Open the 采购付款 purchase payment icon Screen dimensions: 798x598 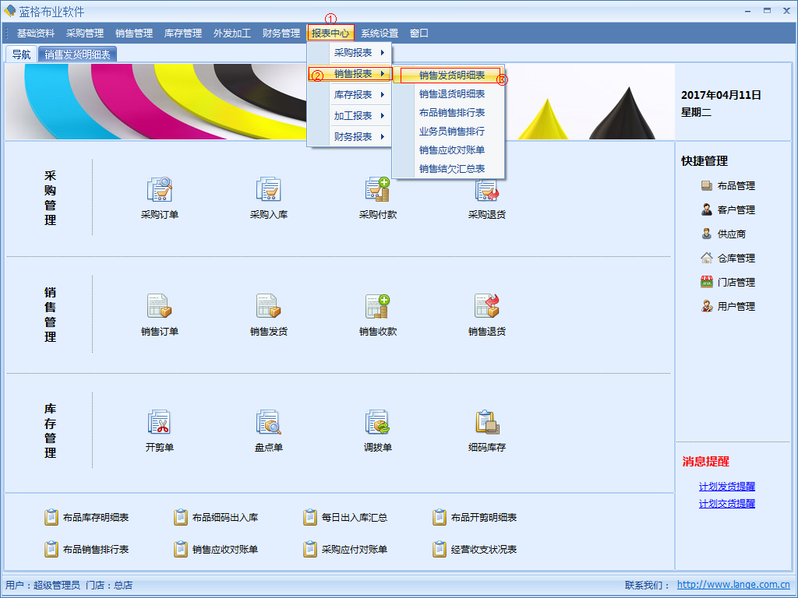(x=377, y=189)
